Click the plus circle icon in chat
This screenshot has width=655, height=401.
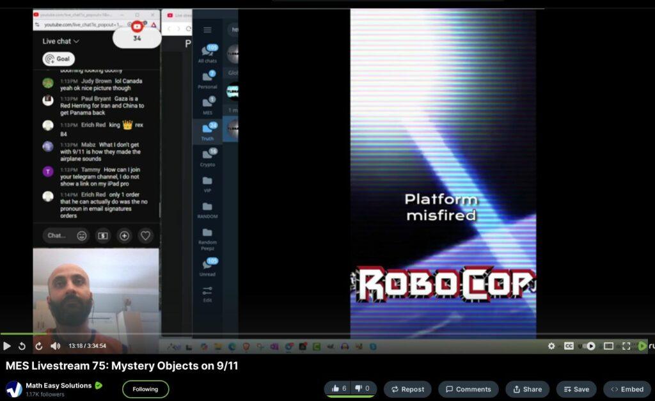click(x=124, y=235)
